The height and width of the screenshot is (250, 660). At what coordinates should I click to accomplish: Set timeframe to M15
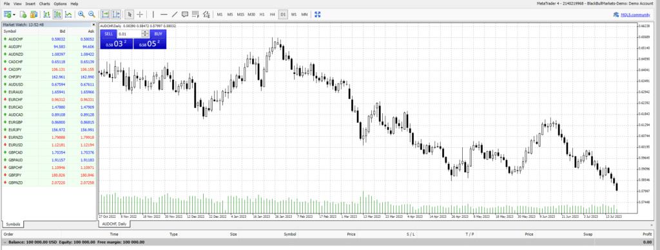[x=240, y=14]
